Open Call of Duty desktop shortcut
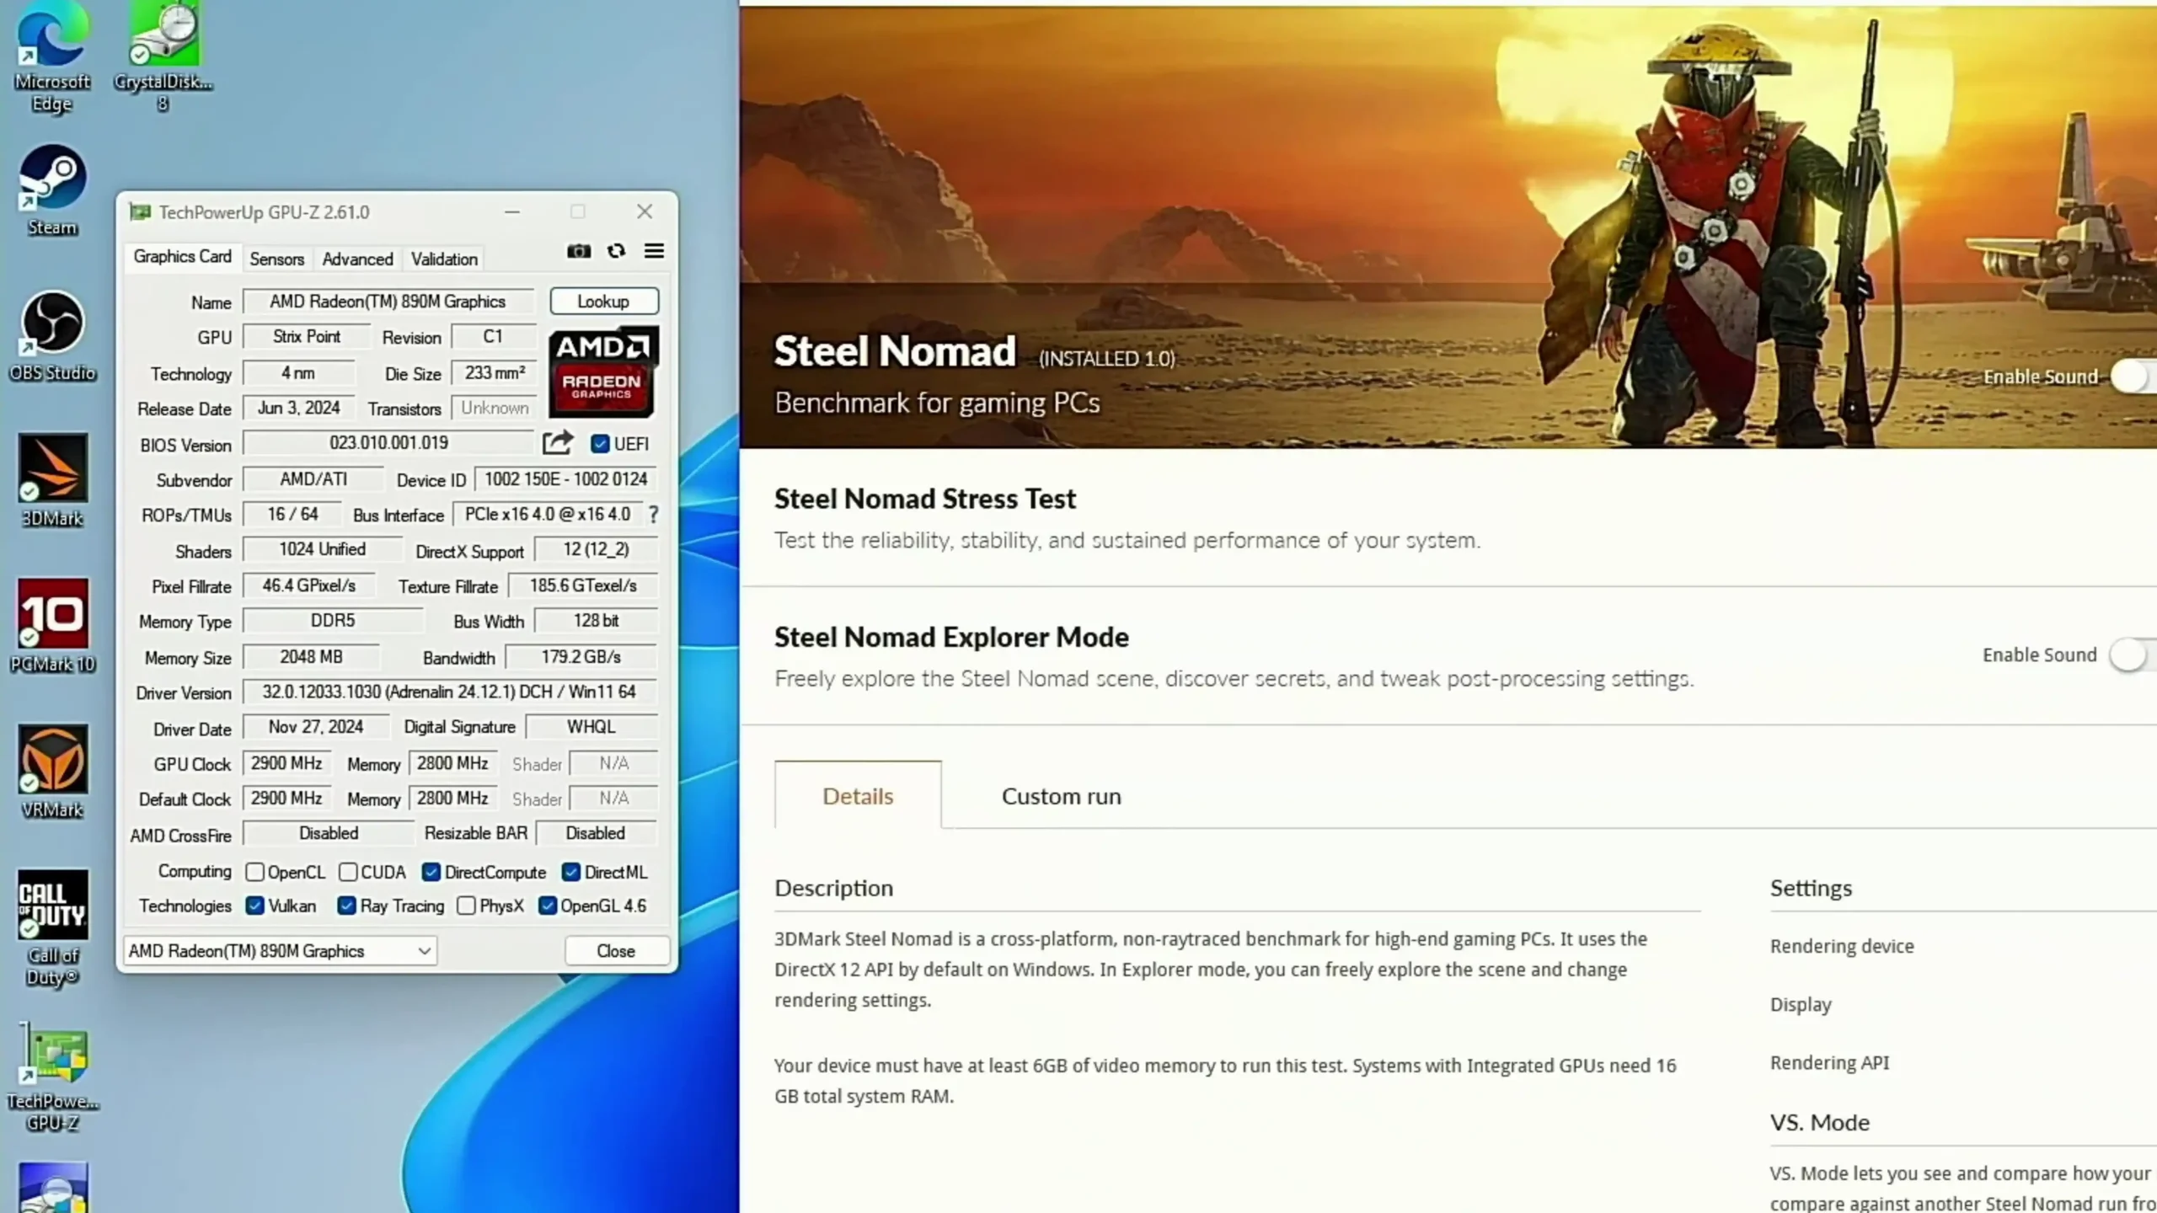 52,928
